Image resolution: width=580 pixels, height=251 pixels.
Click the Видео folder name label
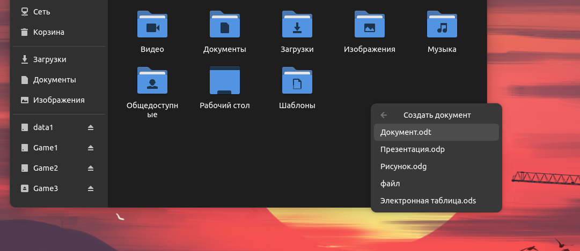152,49
